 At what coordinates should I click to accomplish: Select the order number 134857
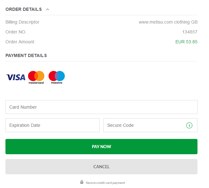point(190,32)
